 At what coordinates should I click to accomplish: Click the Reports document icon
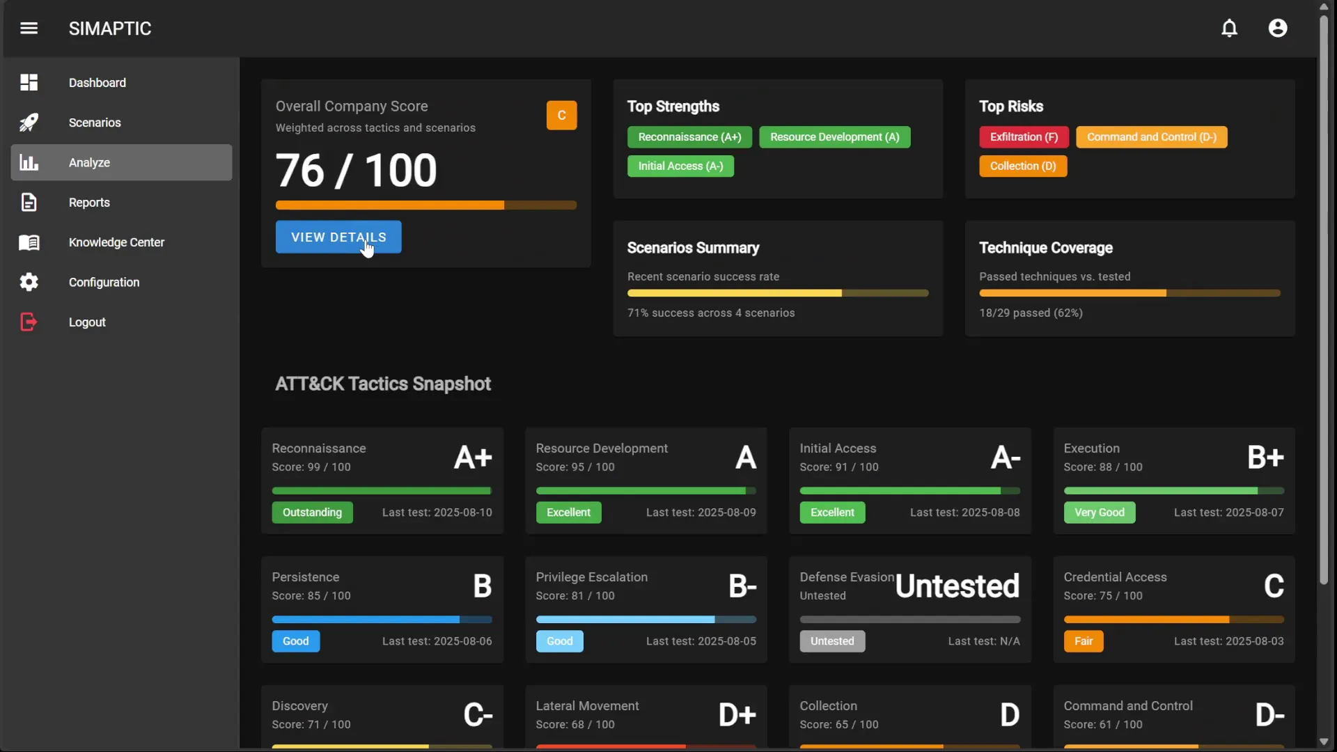click(x=29, y=203)
